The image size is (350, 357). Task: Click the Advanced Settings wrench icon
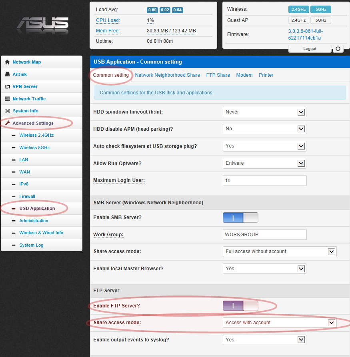coord(7,123)
